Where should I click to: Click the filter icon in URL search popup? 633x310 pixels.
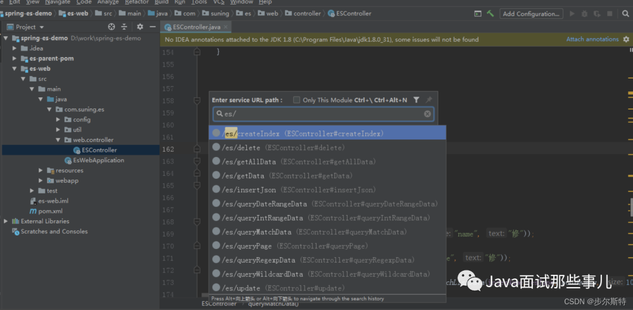416,100
